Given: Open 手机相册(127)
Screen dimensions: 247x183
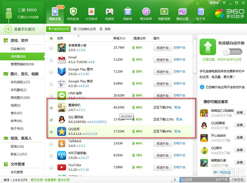Looking at the screenshot, I should click(20, 82).
